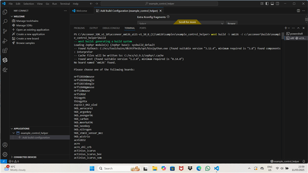The height and width of the screenshot is (173, 308).
Task: Open notifications bell in the status bar
Action: 304,161
